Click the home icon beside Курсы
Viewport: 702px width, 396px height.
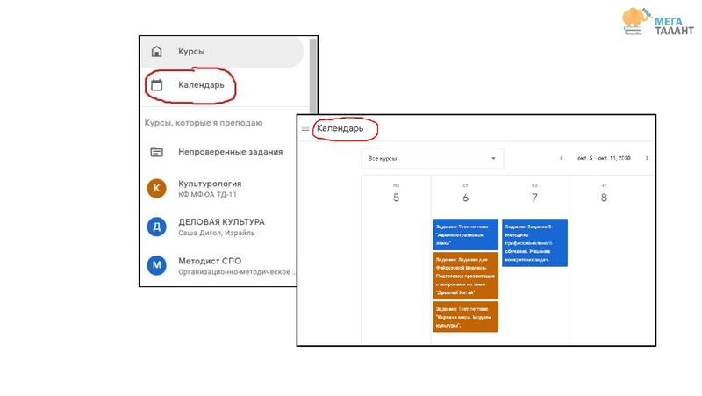[x=157, y=52]
